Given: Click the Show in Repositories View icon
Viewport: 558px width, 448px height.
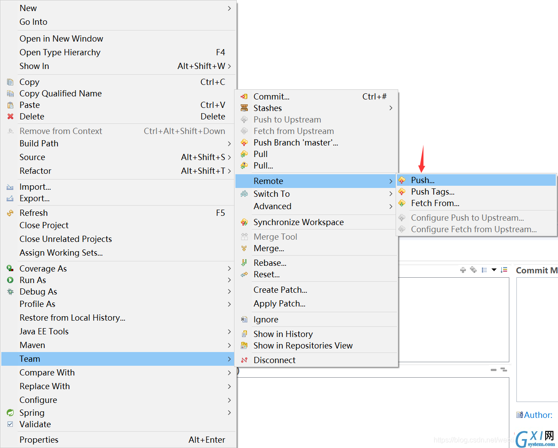Looking at the screenshot, I should pos(244,345).
